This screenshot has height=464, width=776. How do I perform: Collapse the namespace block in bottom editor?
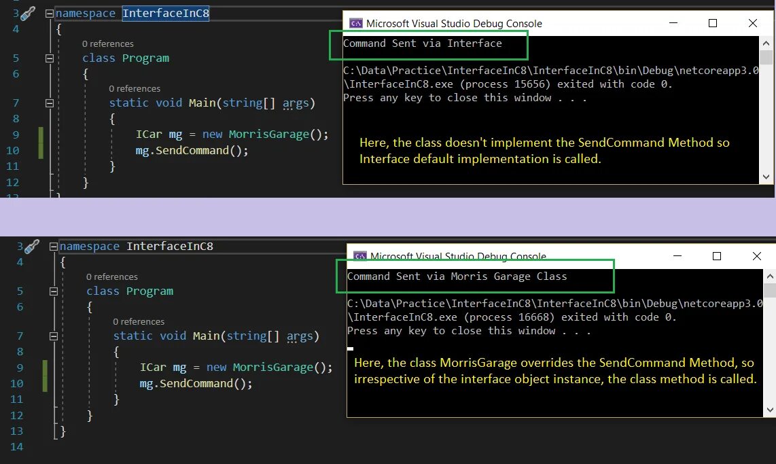coord(54,247)
